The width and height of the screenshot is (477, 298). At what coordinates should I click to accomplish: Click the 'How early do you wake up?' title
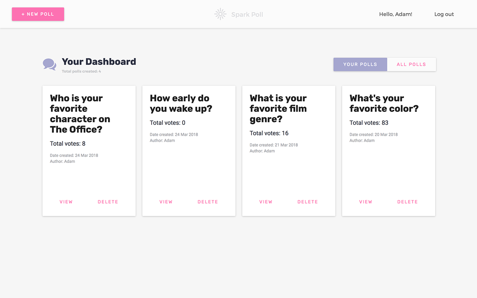click(x=181, y=103)
